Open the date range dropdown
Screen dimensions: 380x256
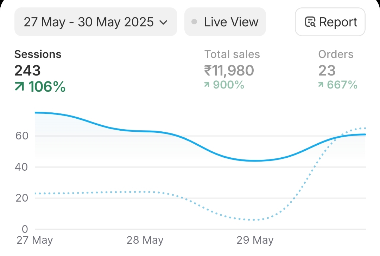[95, 22]
